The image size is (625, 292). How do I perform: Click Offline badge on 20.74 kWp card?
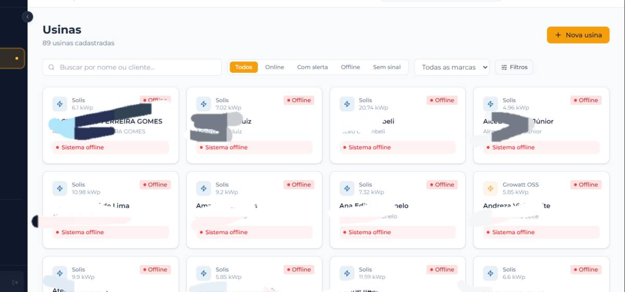coord(442,100)
